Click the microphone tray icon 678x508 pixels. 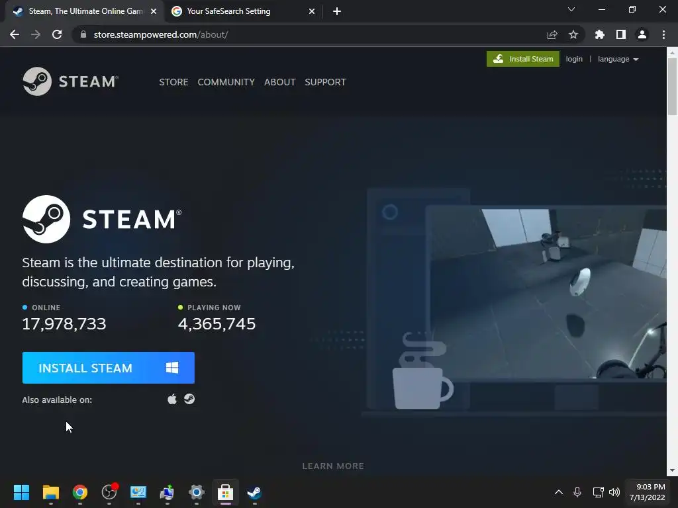pos(577,492)
